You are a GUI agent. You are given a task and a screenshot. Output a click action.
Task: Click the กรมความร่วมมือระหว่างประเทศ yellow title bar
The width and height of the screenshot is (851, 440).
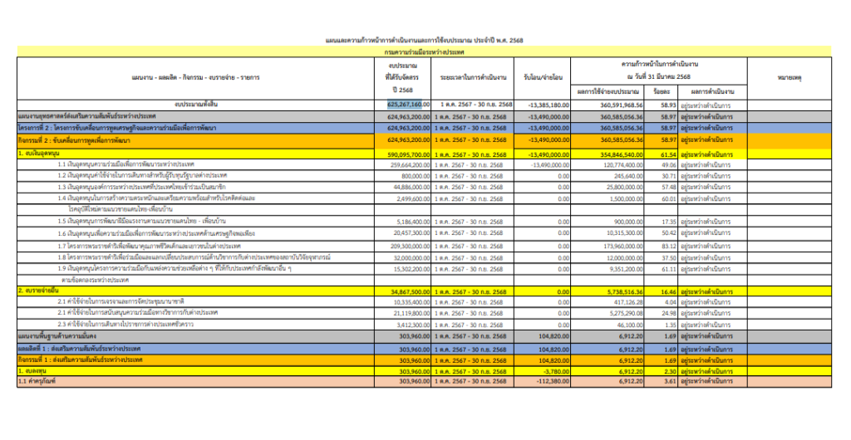pos(425,51)
